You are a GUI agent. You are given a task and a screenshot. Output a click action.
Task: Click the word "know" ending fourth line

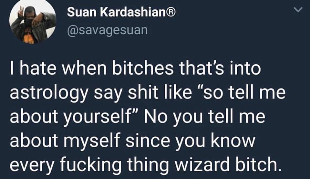coord(233,140)
